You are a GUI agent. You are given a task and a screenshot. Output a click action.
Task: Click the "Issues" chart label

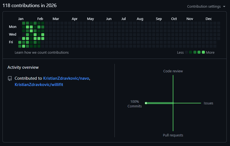point(208,103)
